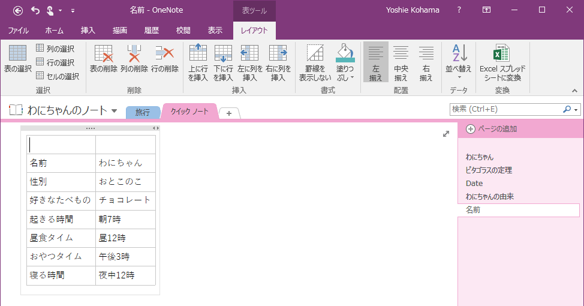Image resolution: width=584 pixels, height=306 pixels.
Task: Switch to the 旅行 section tab
Action: (143, 112)
